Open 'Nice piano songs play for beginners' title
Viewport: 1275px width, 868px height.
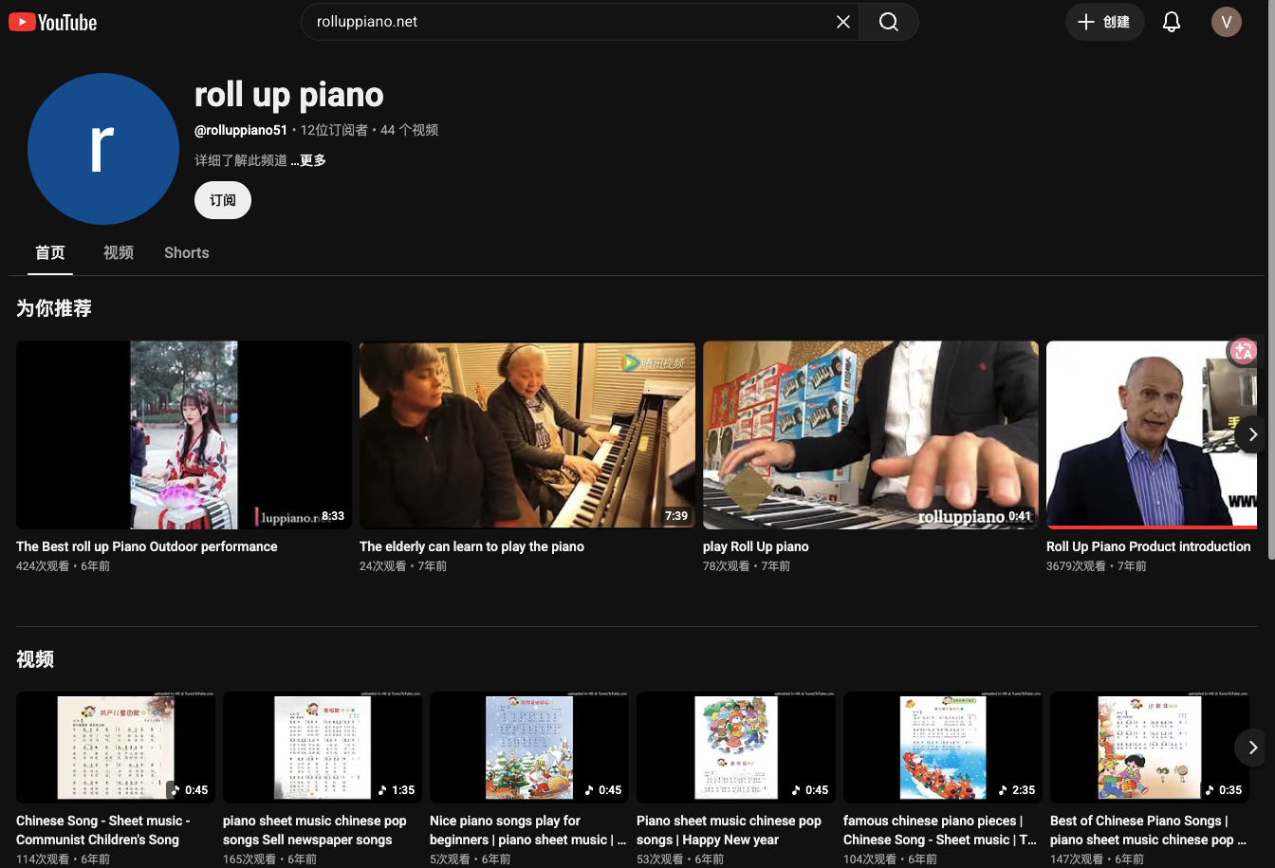click(527, 830)
